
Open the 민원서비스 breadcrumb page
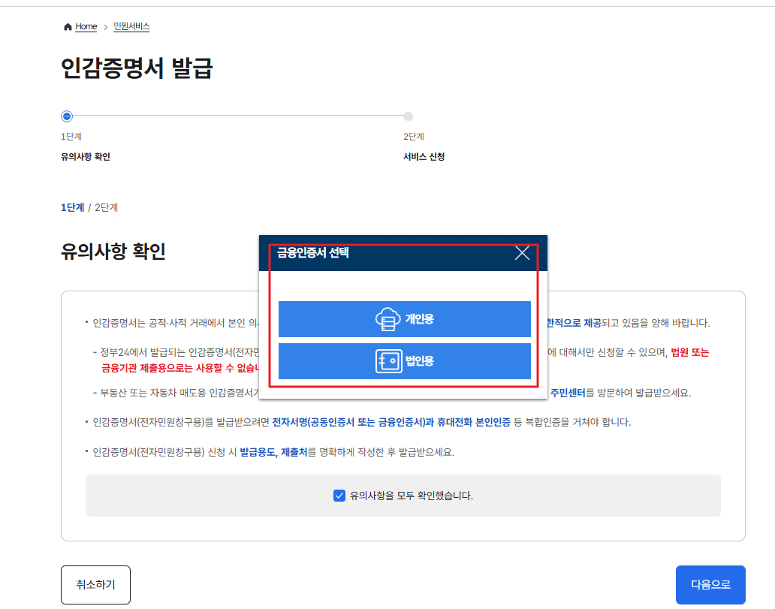click(131, 26)
